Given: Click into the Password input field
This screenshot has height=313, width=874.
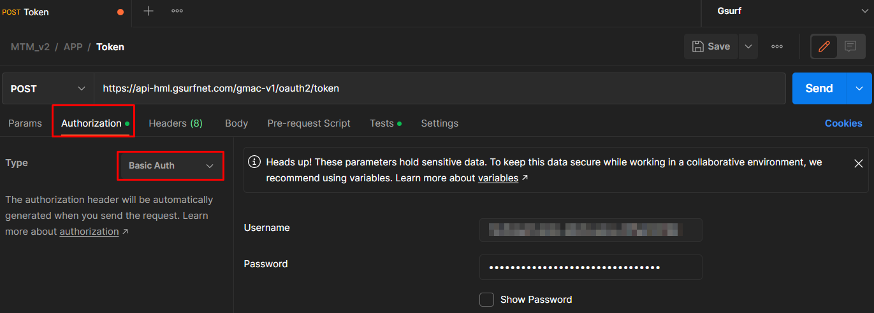Looking at the screenshot, I should click(590, 267).
